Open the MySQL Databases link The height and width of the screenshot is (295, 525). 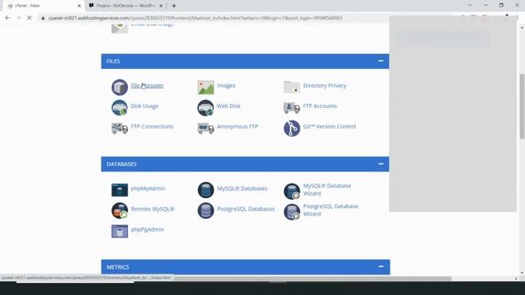tap(242, 188)
